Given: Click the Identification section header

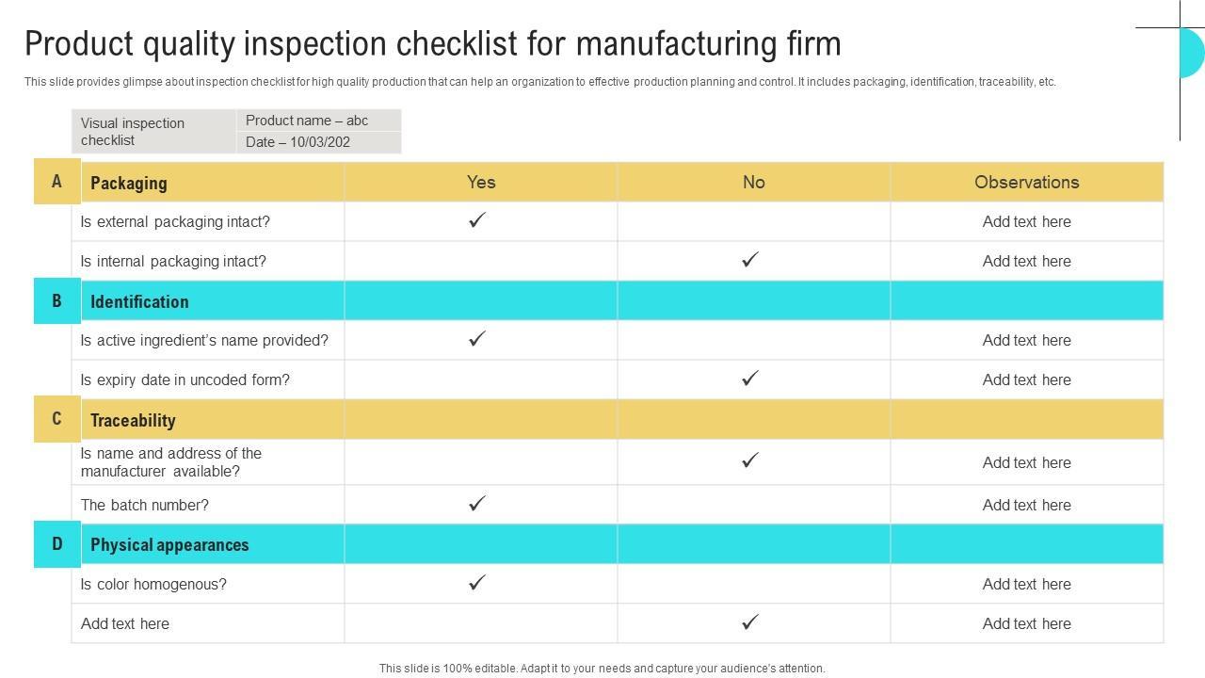Looking at the screenshot, I should 139,301.
